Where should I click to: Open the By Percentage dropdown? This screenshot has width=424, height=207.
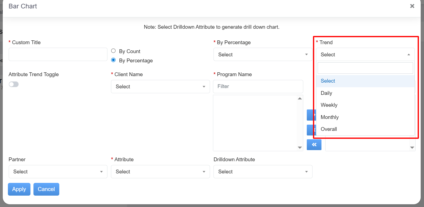[x=263, y=54]
